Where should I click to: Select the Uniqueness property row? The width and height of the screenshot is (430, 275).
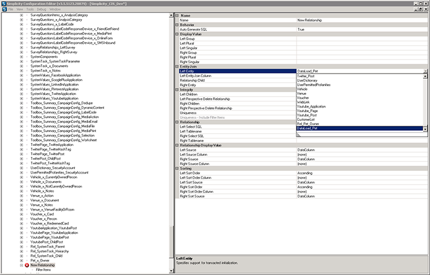(x=238, y=113)
